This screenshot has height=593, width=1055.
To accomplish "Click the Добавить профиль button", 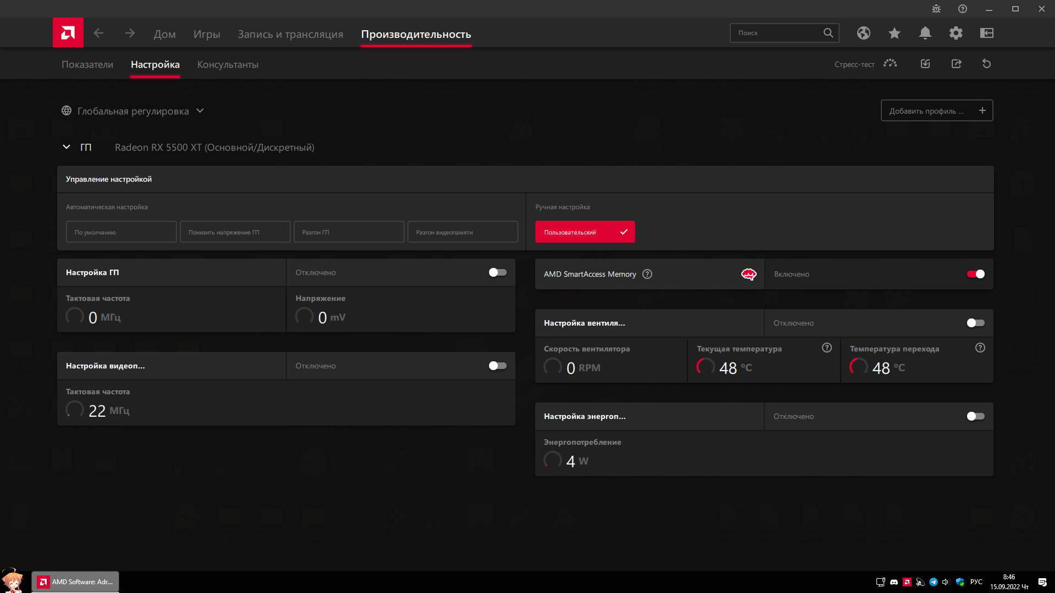I will pyautogui.click(x=936, y=110).
